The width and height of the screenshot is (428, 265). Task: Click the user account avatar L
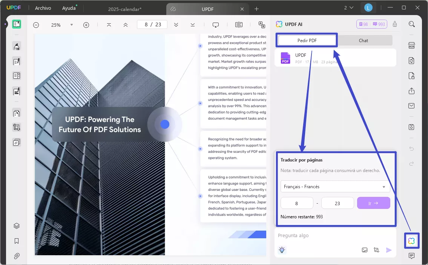click(368, 8)
